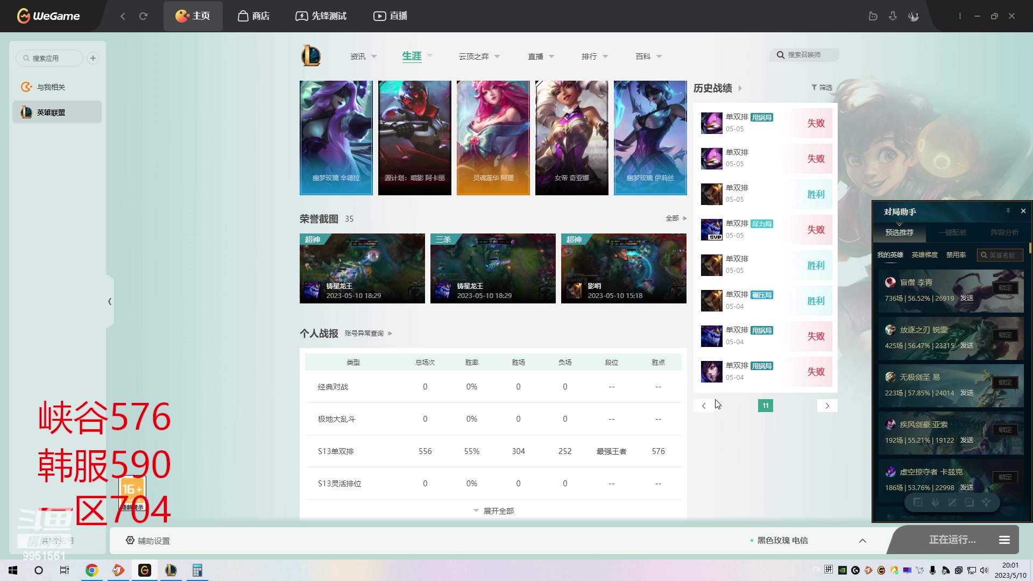
Task: Refresh the page with reload icon
Action: (143, 16)
